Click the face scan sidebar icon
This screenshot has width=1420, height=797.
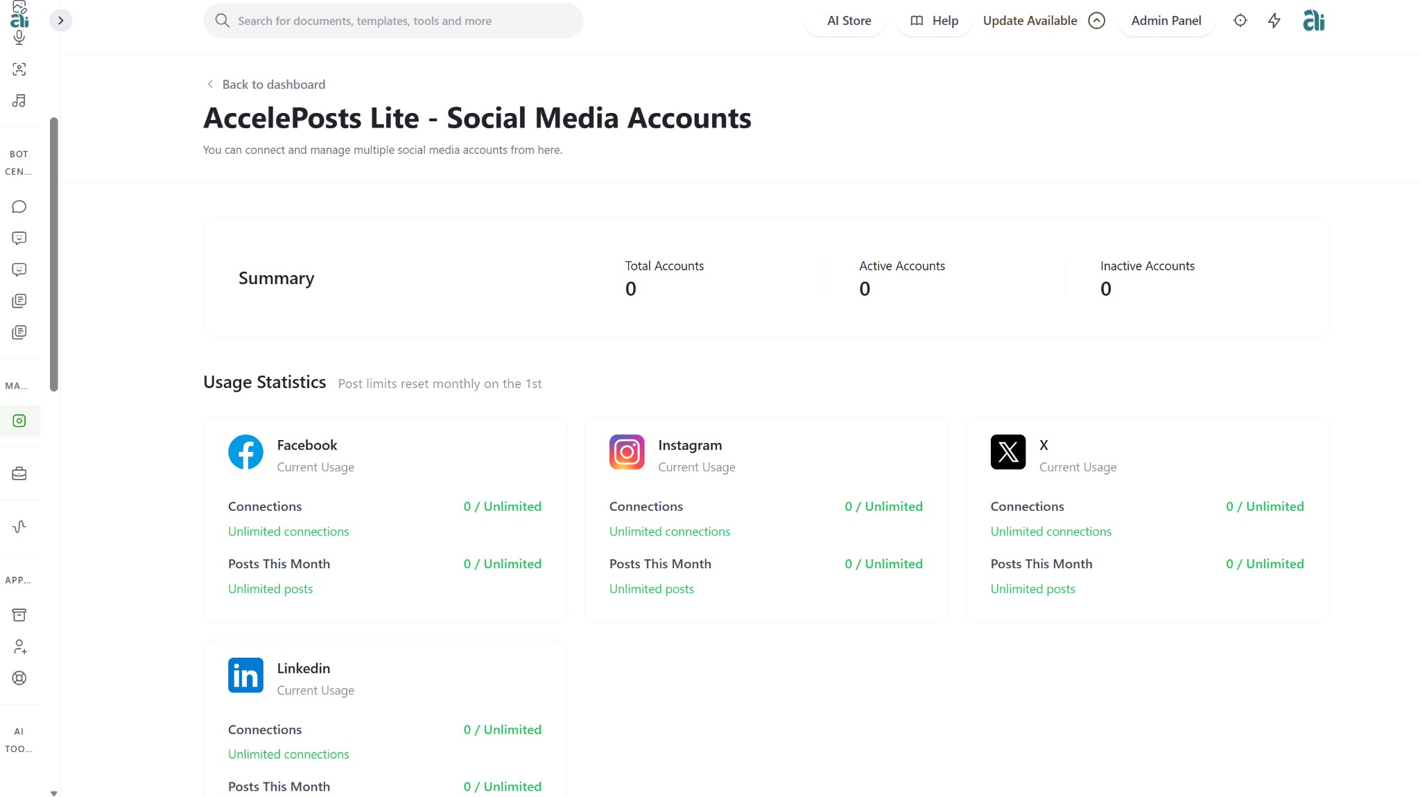pos(19,69)
